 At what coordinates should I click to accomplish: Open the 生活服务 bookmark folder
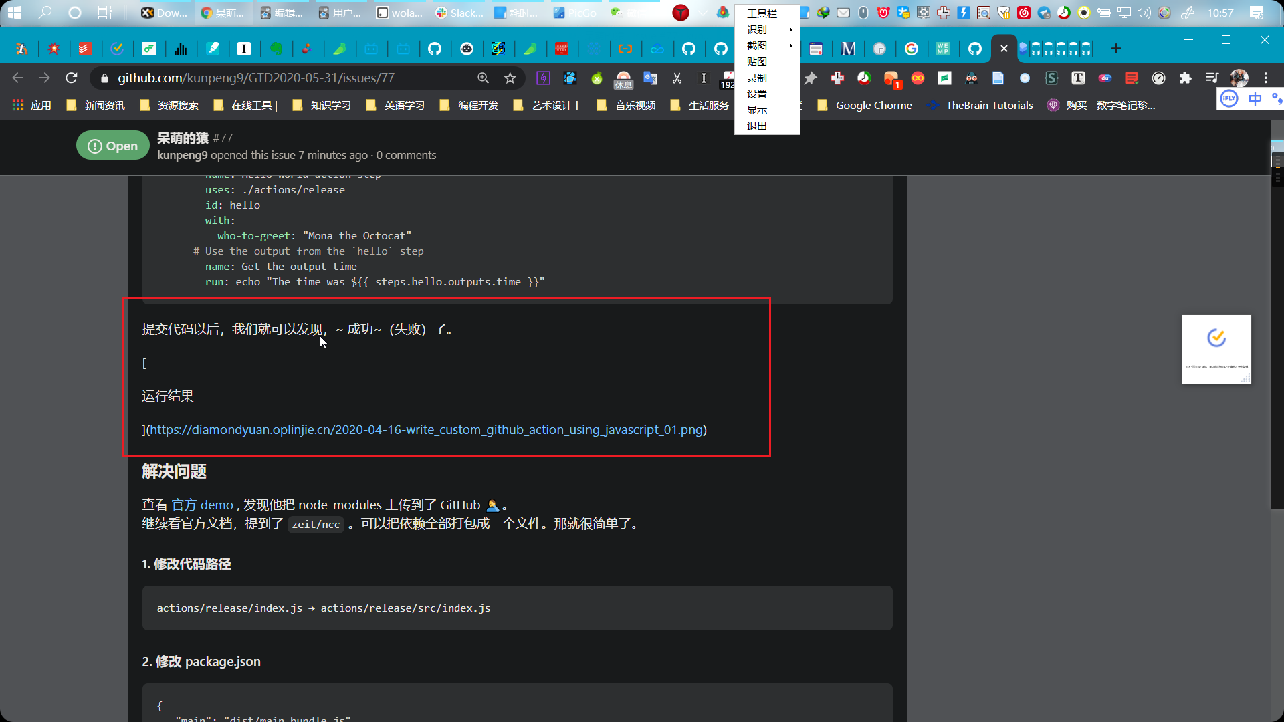[x=700, y=105]
